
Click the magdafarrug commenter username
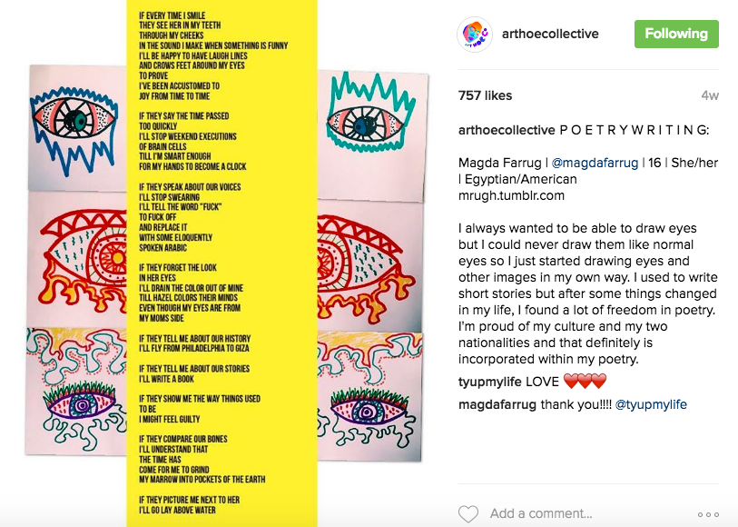(x=497, y=404)
